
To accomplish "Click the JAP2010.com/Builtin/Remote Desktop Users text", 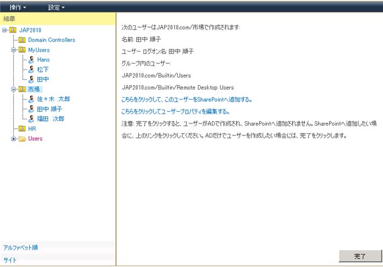I will click(178, 87).
